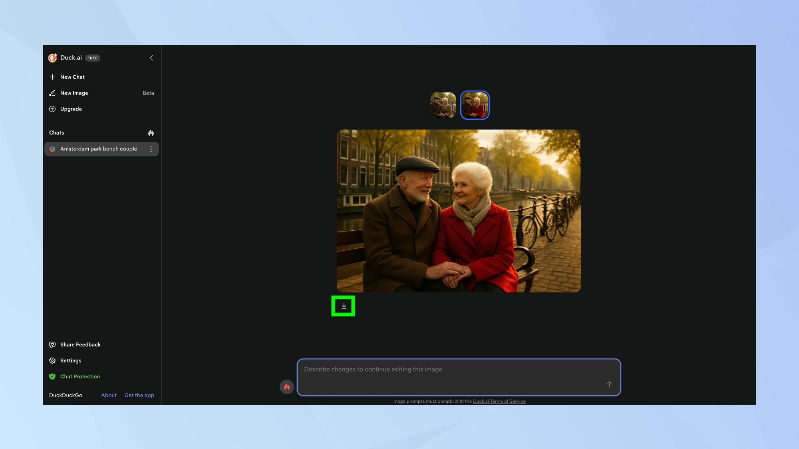This screenshot has width=799, height=449.
Task: Open a New Chat with the plus icon
Action: [x=52, y=77]
